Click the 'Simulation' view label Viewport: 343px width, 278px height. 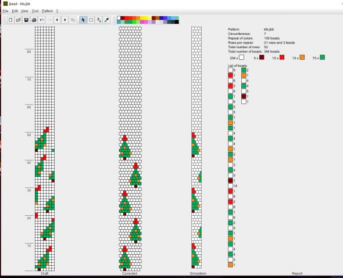198,273
